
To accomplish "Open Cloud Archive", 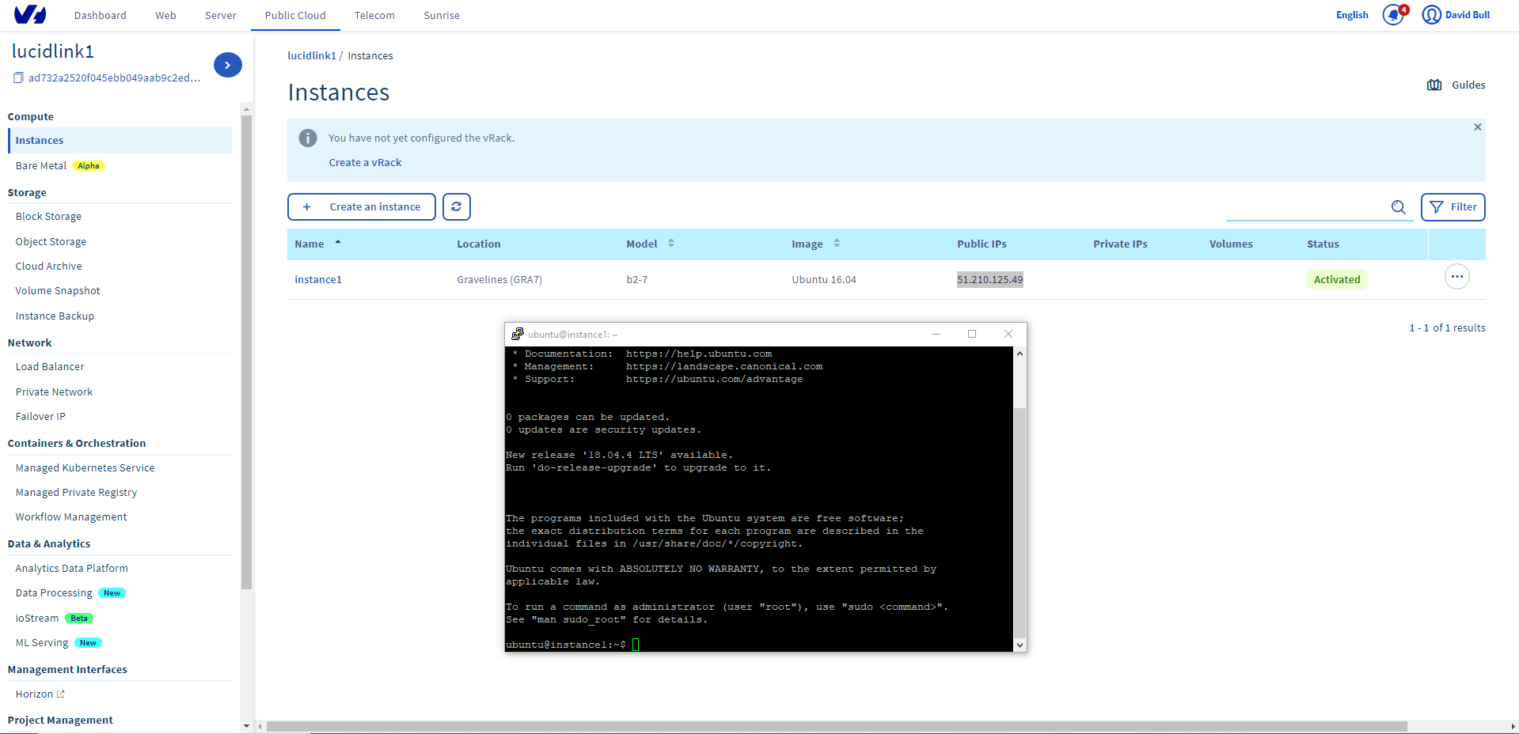I will point(48,266).
